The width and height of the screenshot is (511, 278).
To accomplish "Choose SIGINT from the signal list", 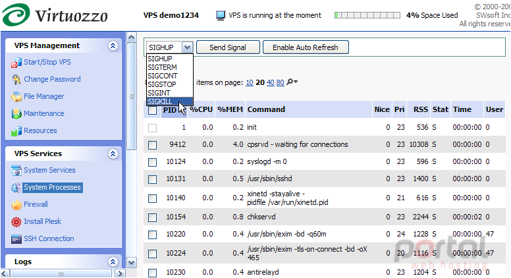I will pyautogui.click(x=170, y=93).
